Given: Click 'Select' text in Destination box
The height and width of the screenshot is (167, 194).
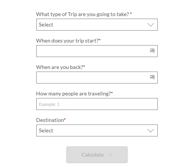Looking at the screenshot, I should click(46, 130).
